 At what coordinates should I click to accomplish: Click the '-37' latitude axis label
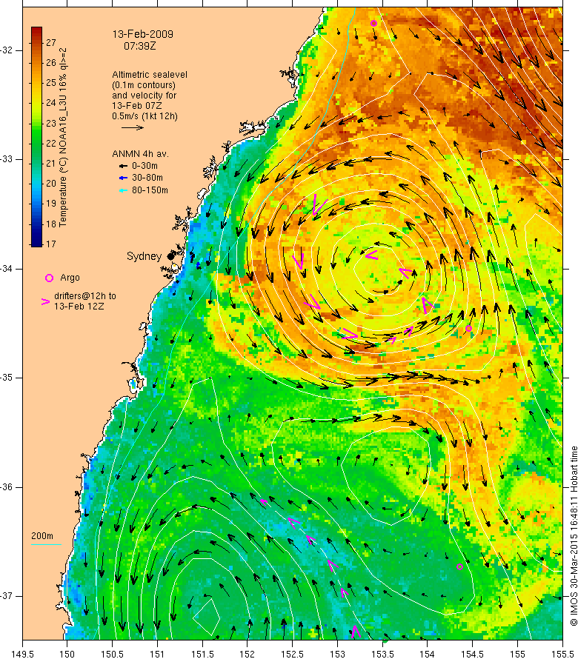pyautogui.click(x=7, y=596)
